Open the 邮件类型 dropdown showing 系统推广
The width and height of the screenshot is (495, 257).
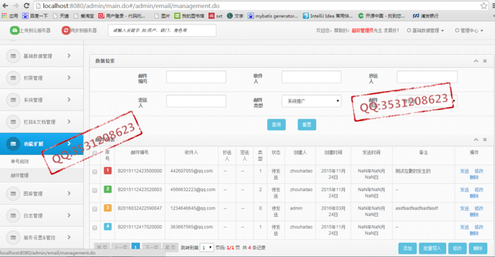pos(312,101)
